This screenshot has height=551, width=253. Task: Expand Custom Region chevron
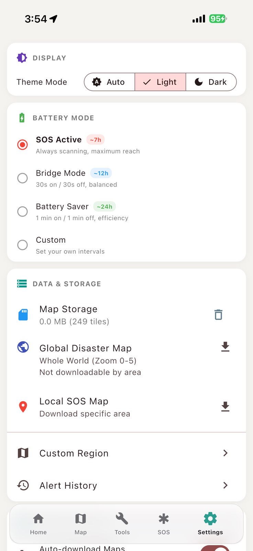pyautogui.click(x=225, y=453)
